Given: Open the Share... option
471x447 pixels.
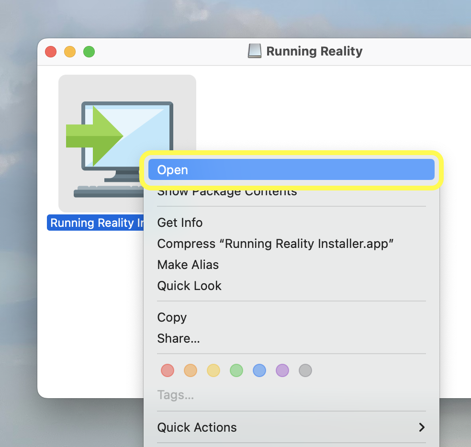Looking at the screenshot, I should (179, 338).
